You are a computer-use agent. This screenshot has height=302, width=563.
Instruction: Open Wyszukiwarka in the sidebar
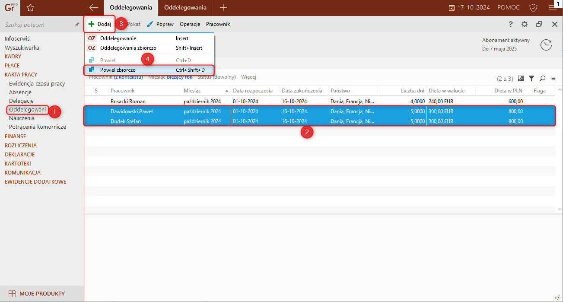coord(22,48)
